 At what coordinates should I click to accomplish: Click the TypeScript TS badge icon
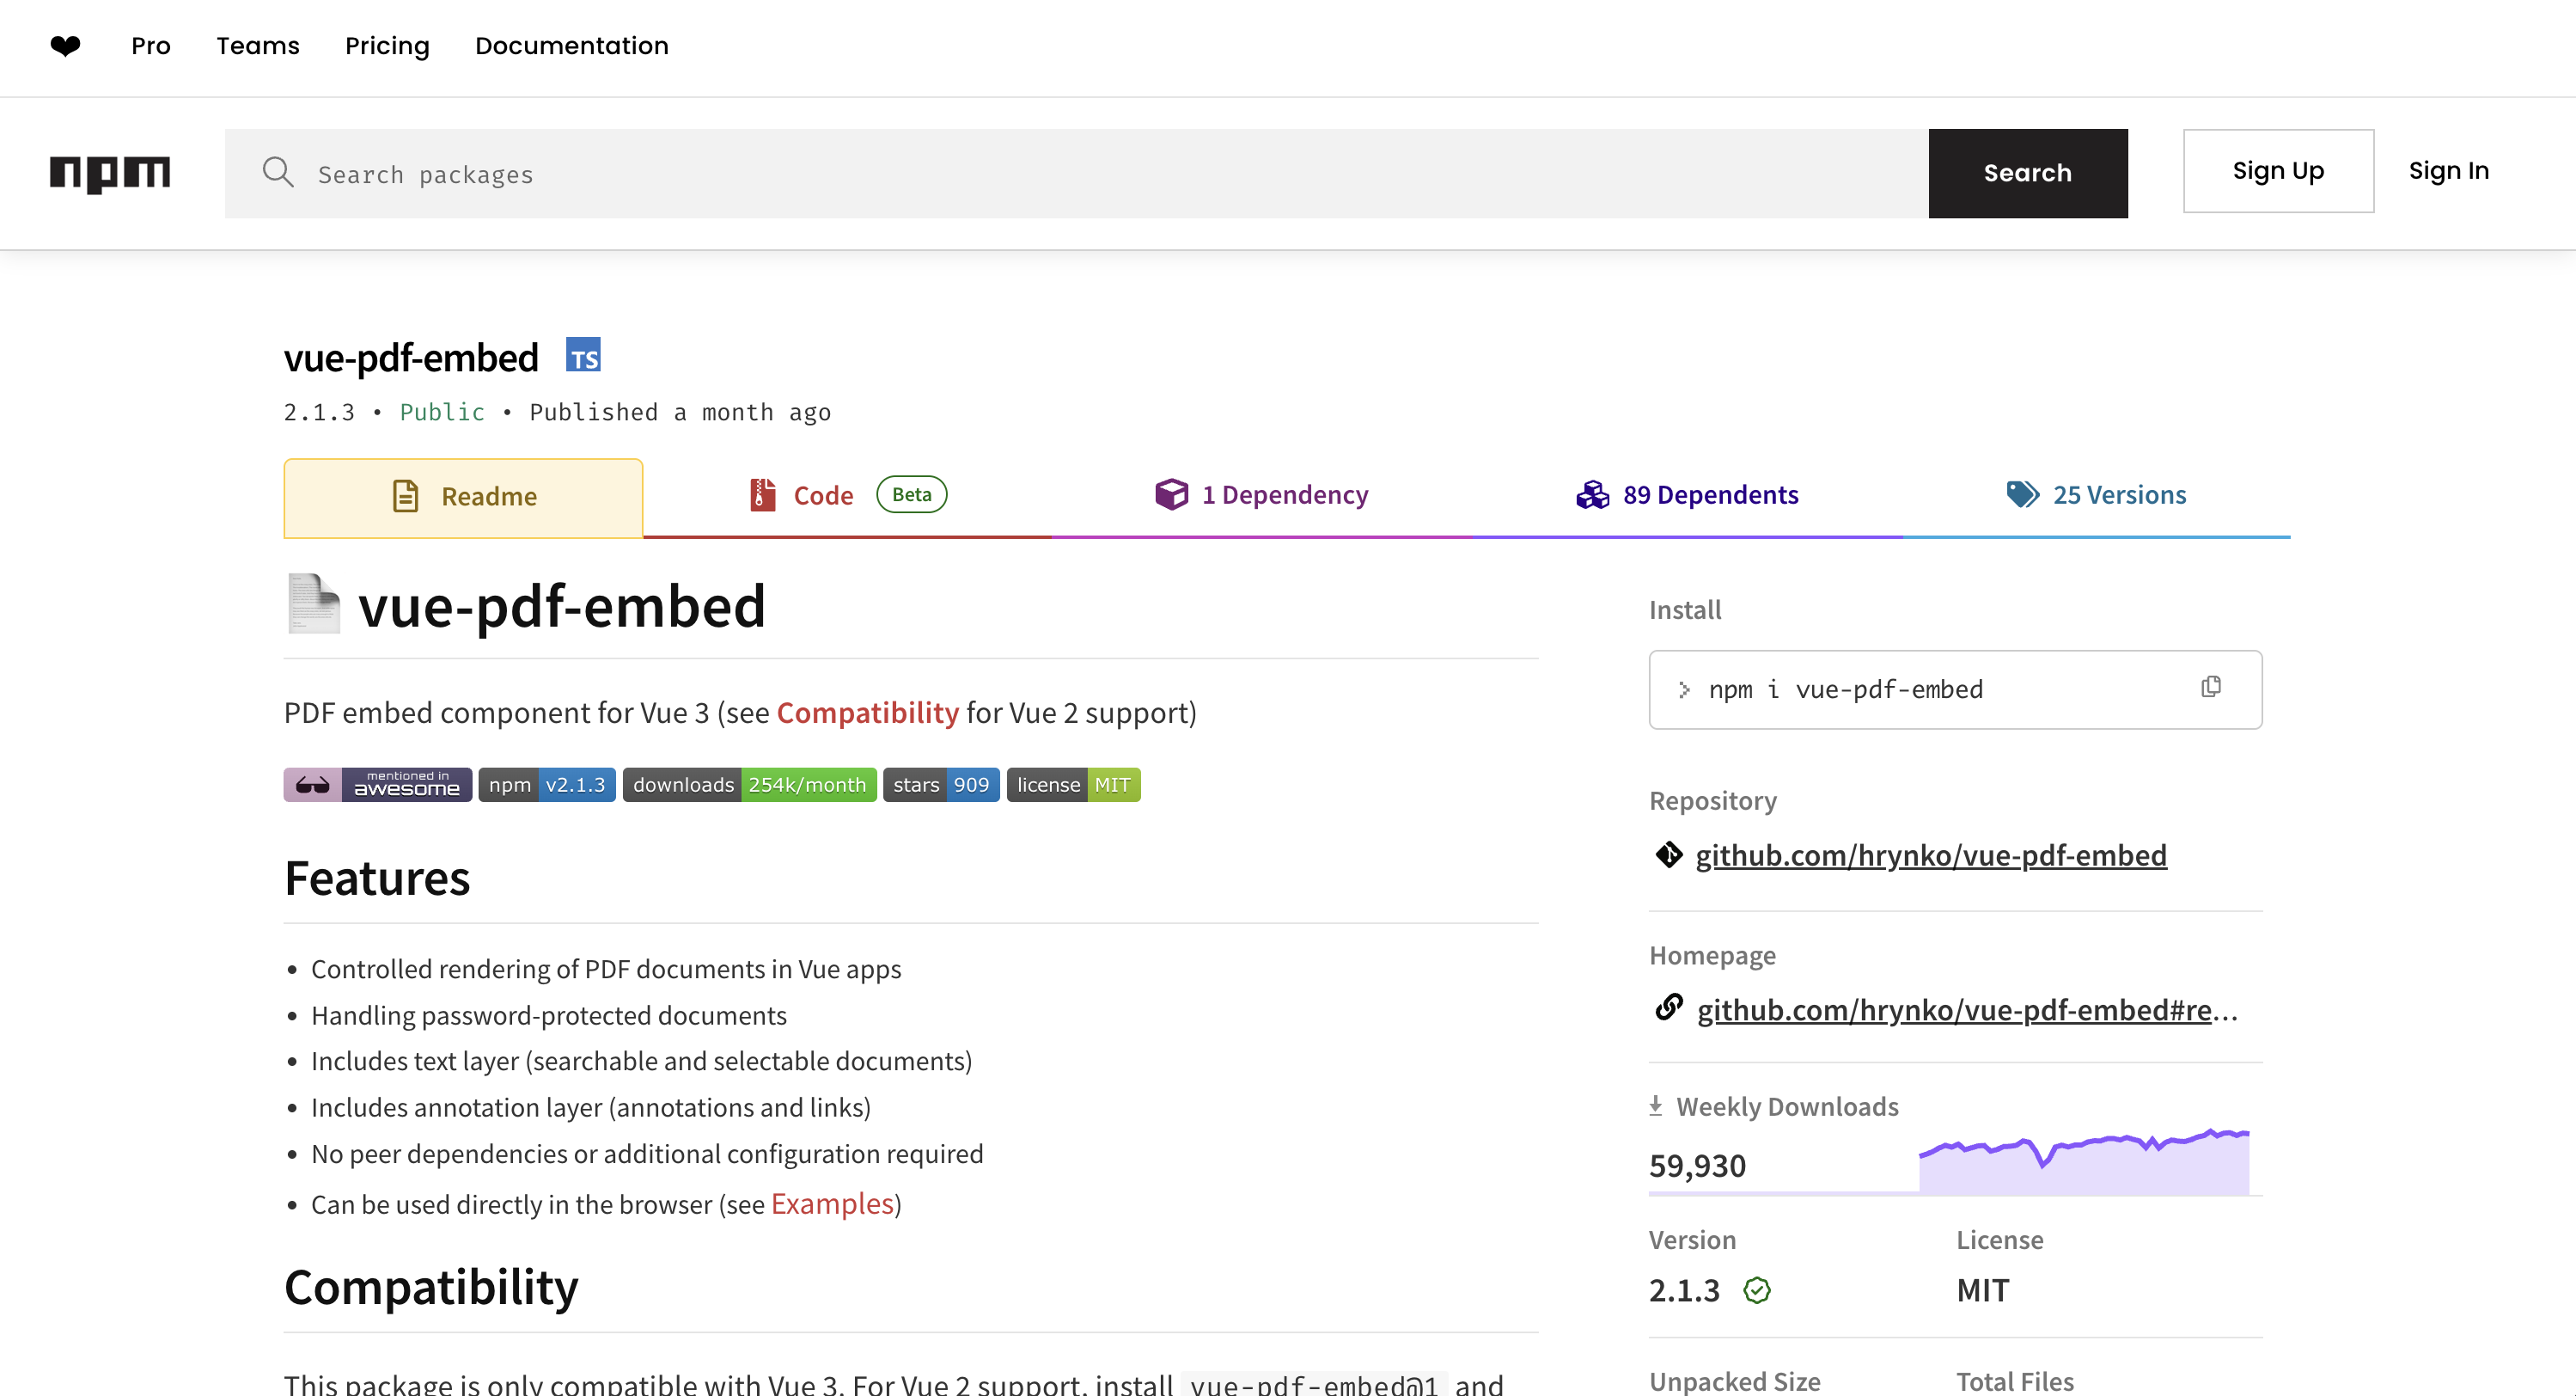pyautogui.click(x=583, y=355)
